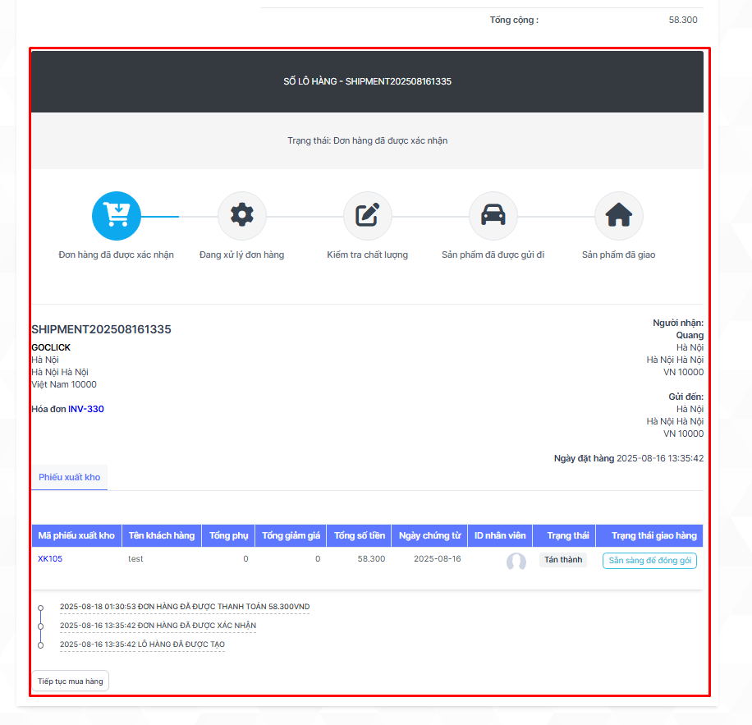Click the blue progress line after cart icon

(x=160, y=217)
